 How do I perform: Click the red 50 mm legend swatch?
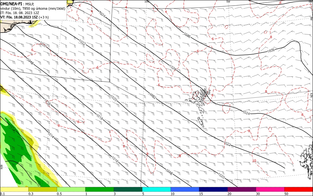pyautogui.click(x=299, y=189)
